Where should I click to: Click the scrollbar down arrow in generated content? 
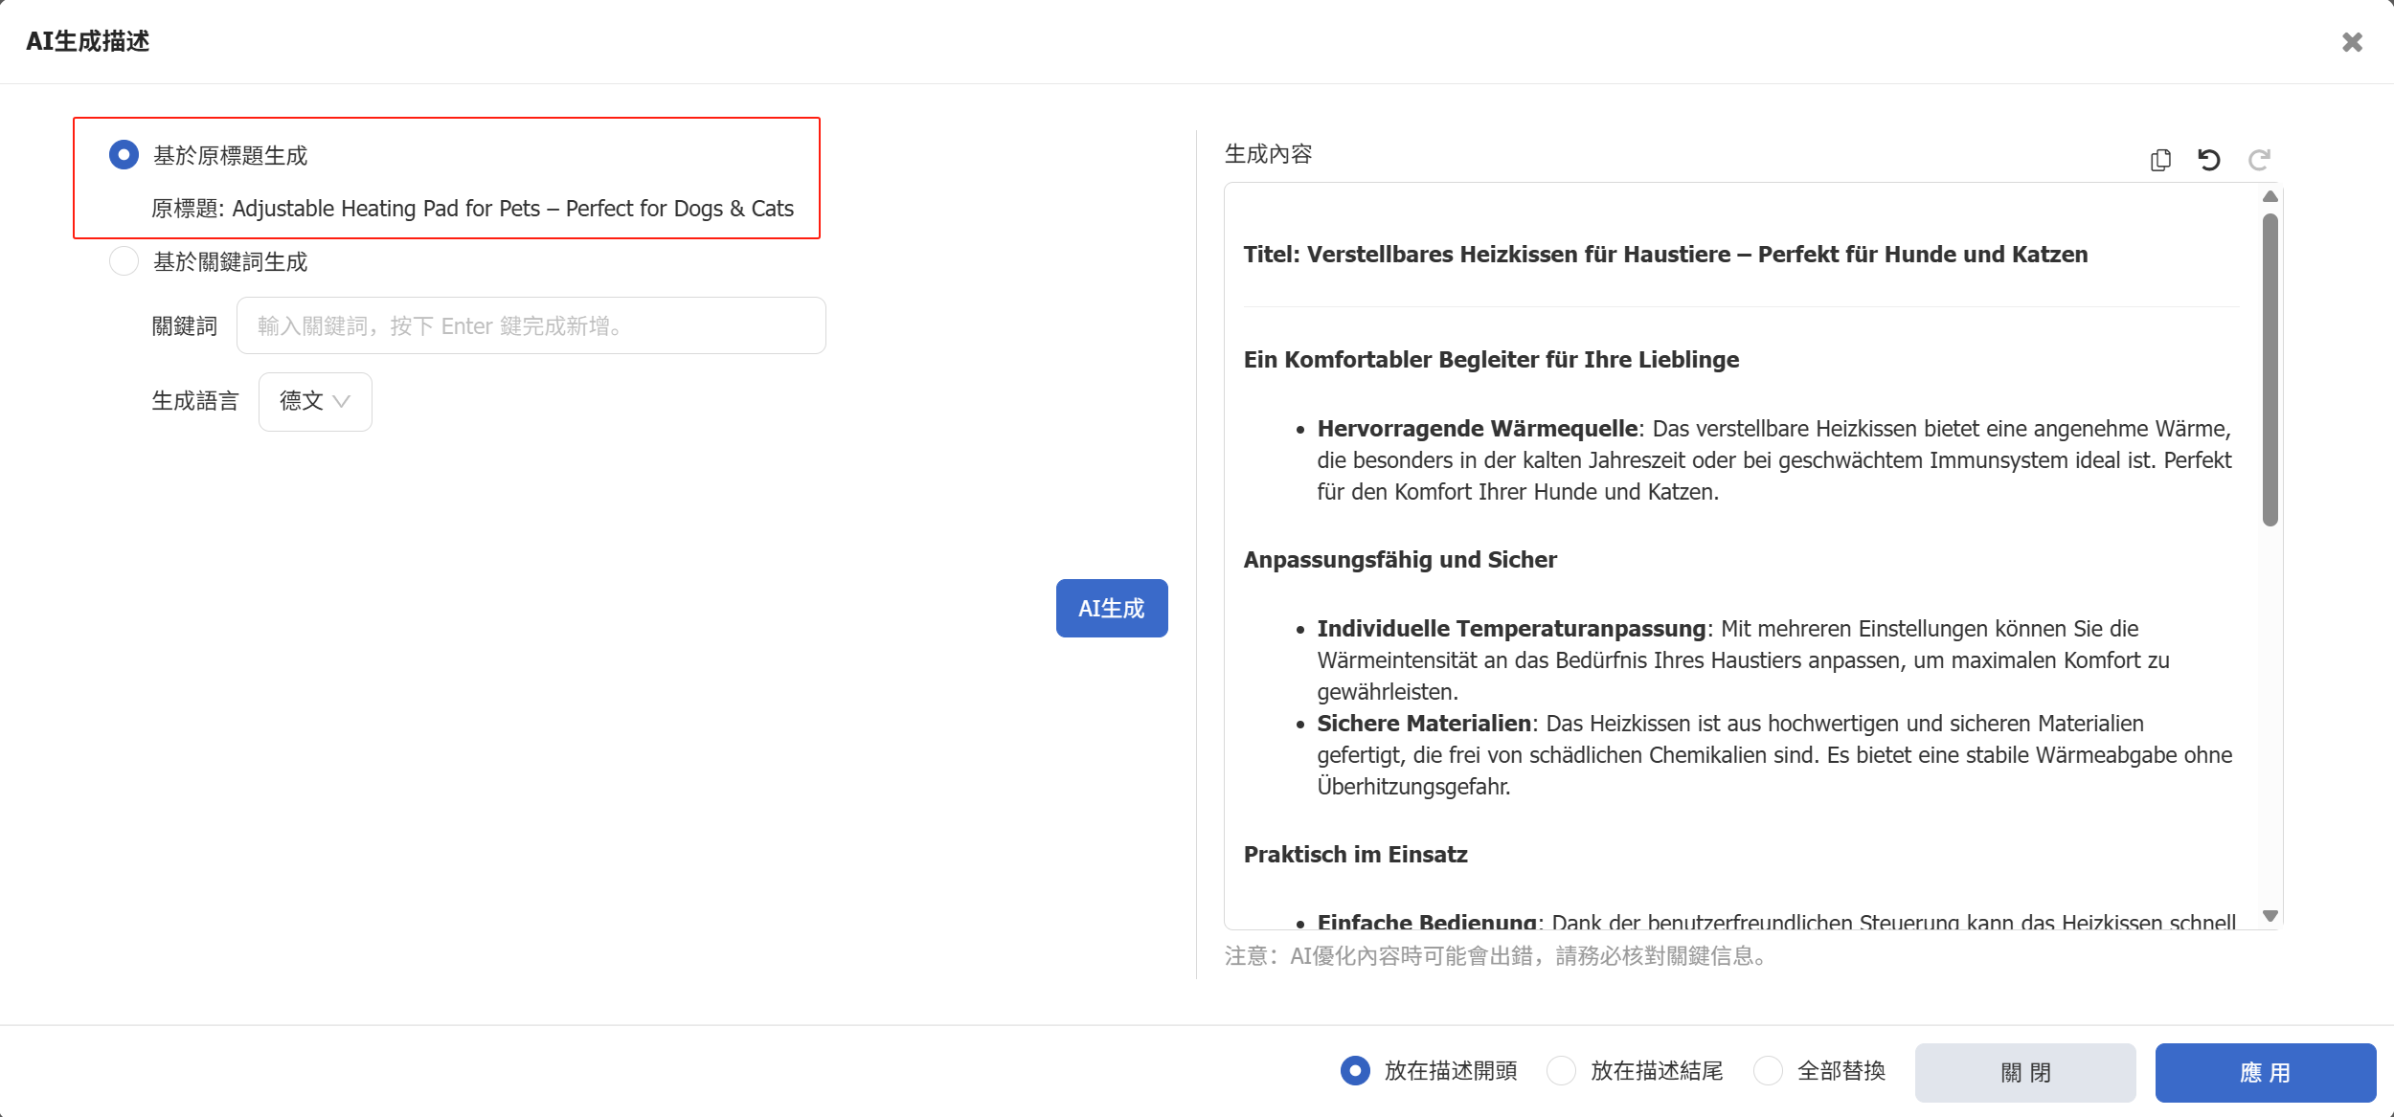coord(2270,916)
